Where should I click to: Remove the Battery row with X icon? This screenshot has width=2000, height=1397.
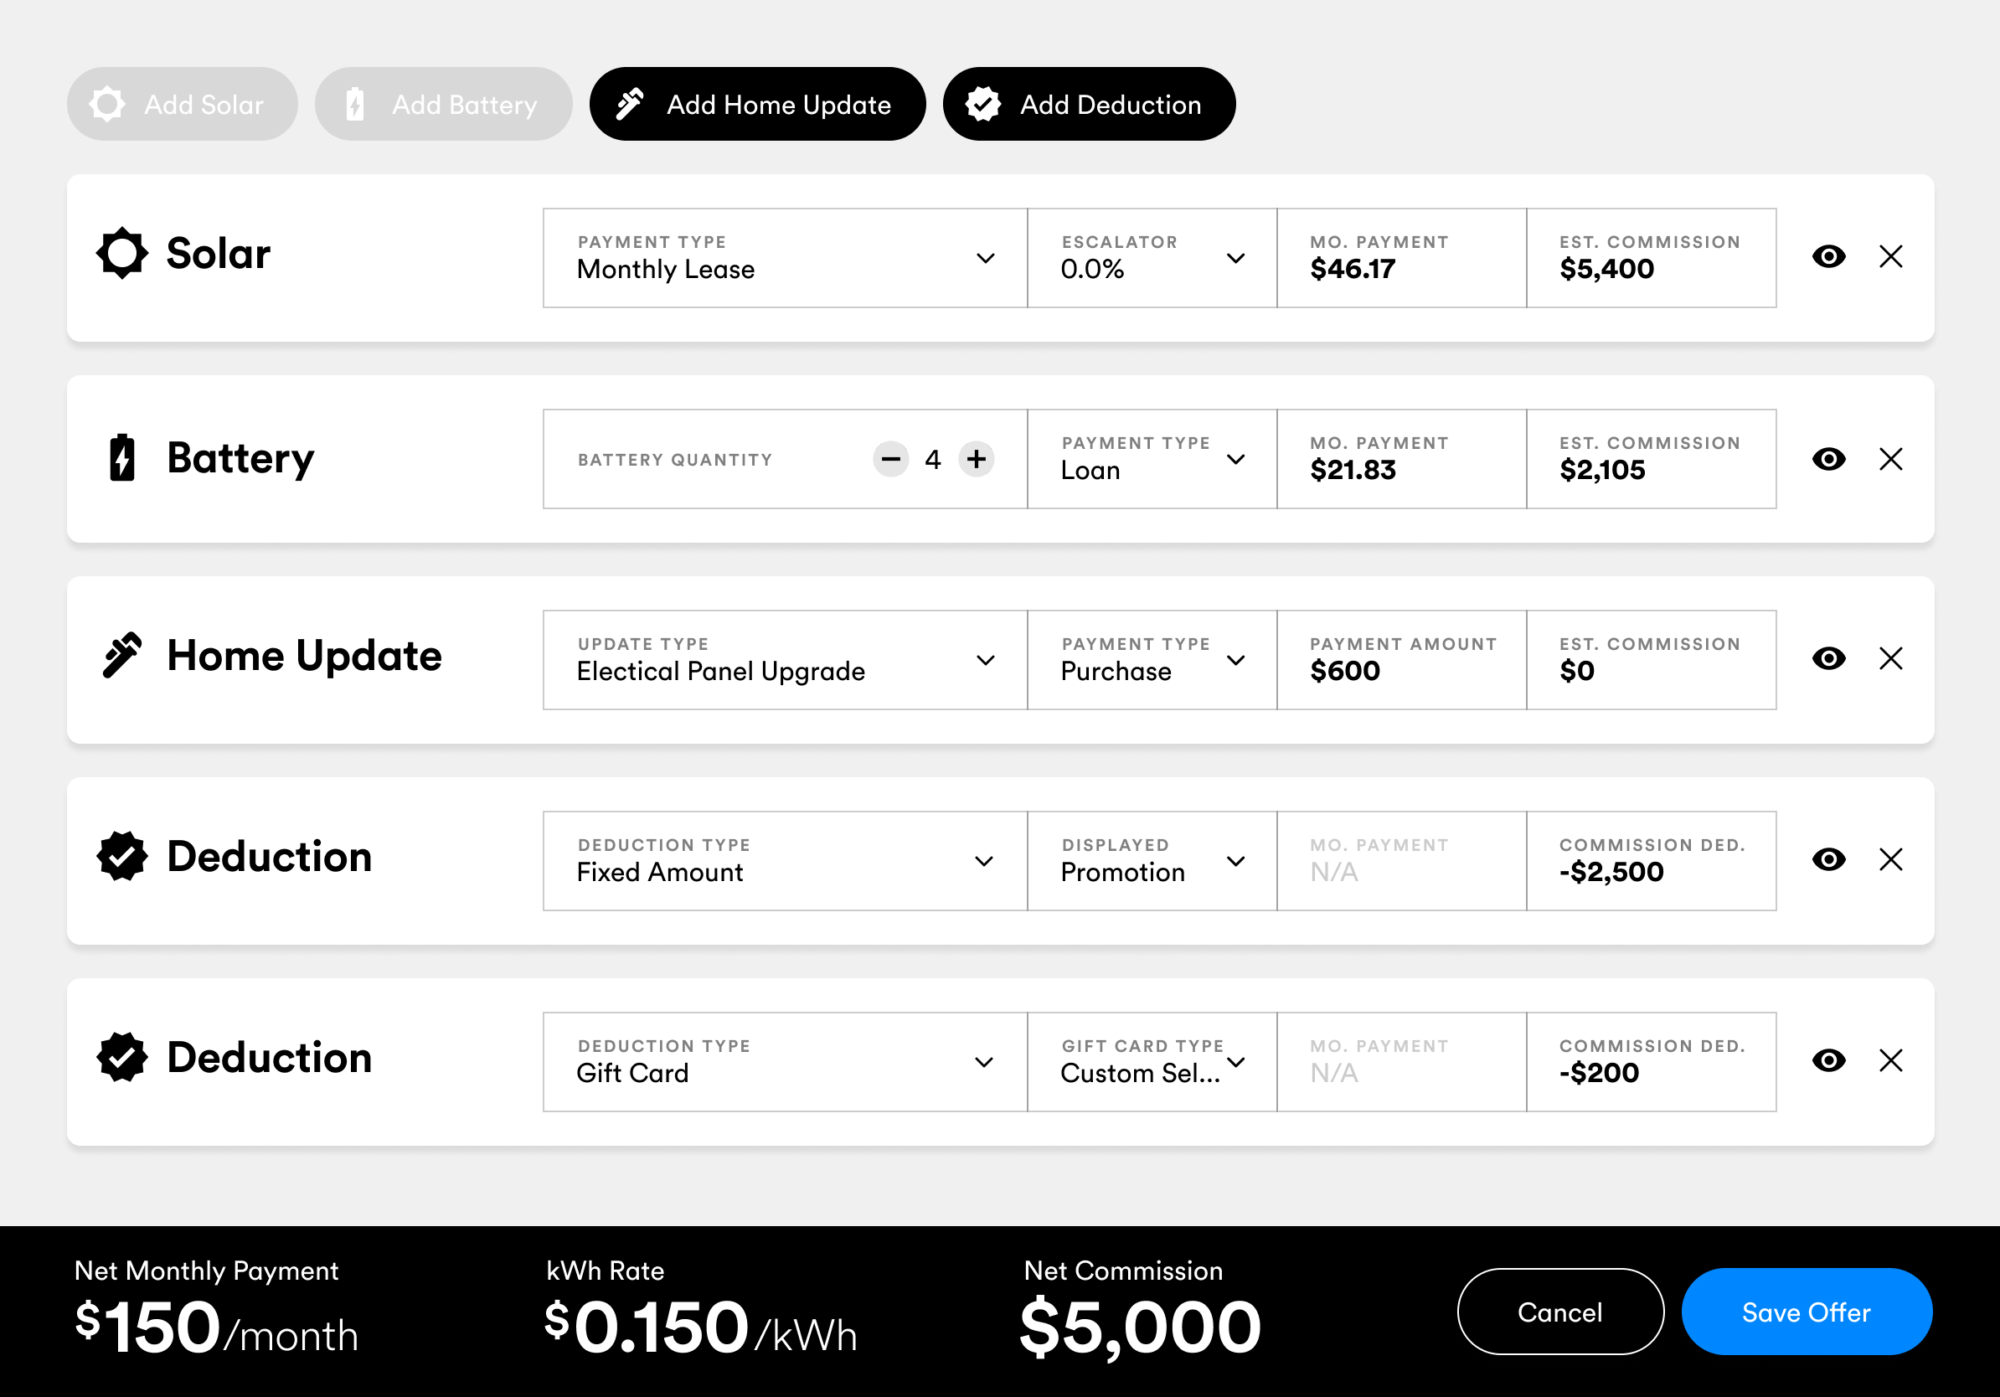(1890, 459)
